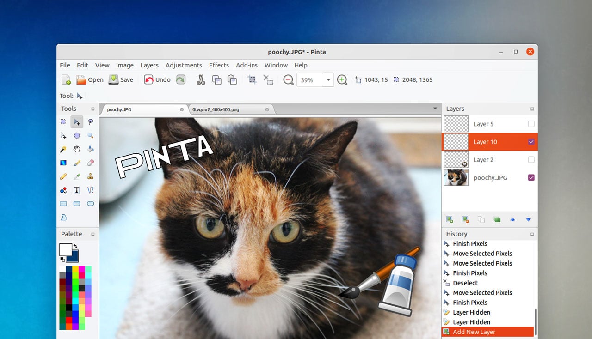Viewport: 592px width, 339px height.
Task: Open the Adjustments menu
Action: point(184,65)
